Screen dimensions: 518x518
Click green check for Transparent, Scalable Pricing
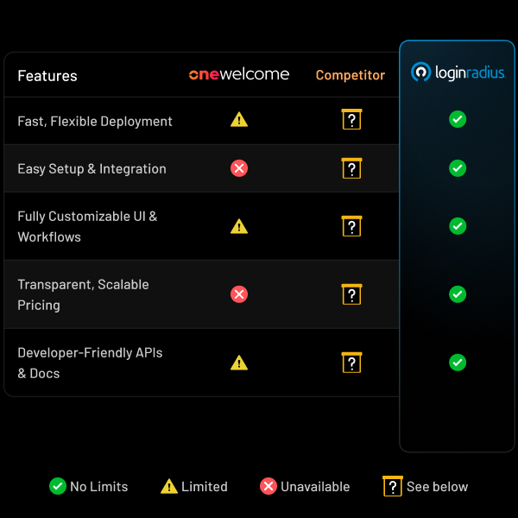coord(458,294)
